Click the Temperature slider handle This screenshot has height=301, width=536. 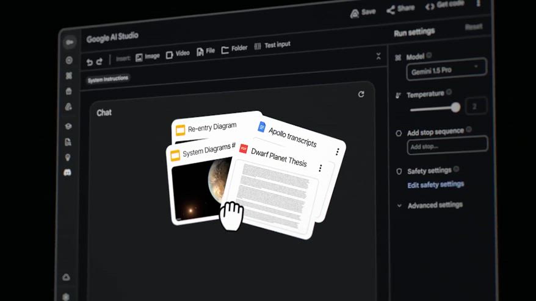pos(455,107)
